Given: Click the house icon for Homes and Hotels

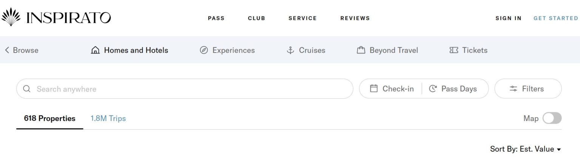Looking at the screenshot, I should 96,50.
